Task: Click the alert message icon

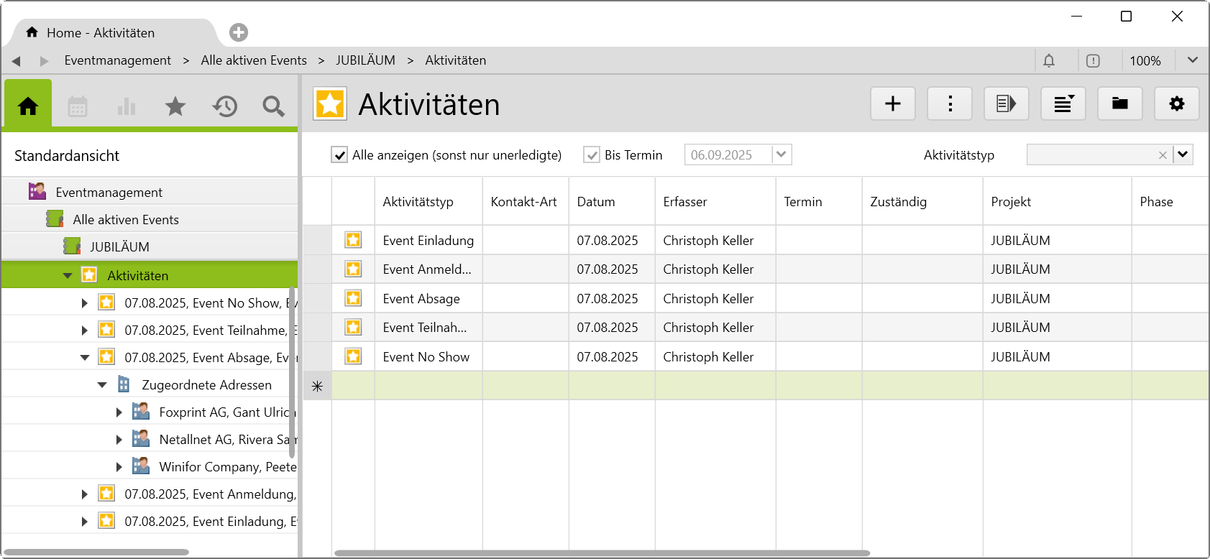Action: coord(1093,60)
